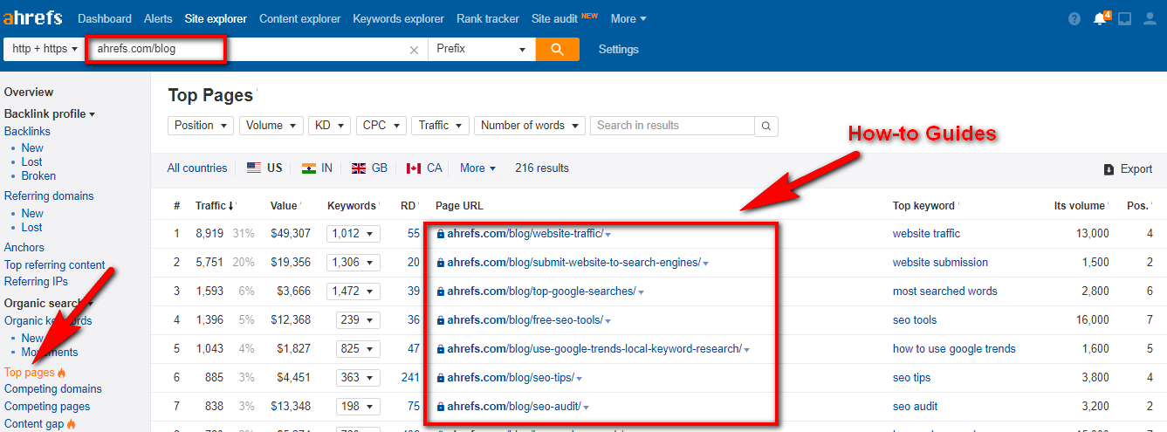Open the notifications bell icon
Image resolution: width=1167 pixels, height=432 pixels.
click(1099, 18)
